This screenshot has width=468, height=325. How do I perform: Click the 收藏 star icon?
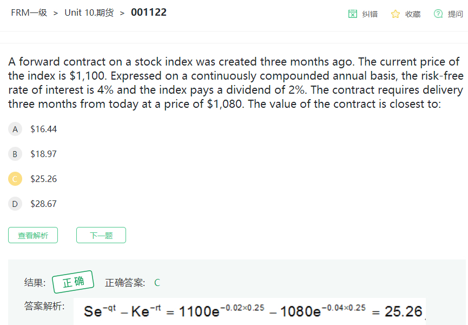(396, 14)
